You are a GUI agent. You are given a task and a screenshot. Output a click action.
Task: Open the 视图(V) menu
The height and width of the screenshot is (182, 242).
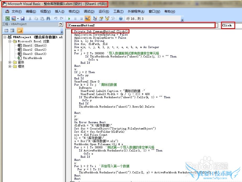(45, 11)
